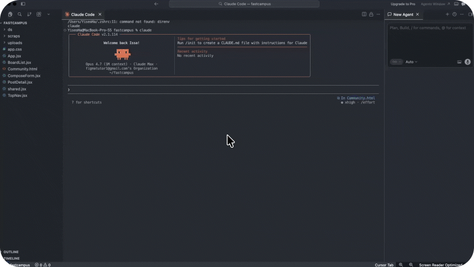Open editor more actions menu

pyautogui.click(x=379, y=14)
